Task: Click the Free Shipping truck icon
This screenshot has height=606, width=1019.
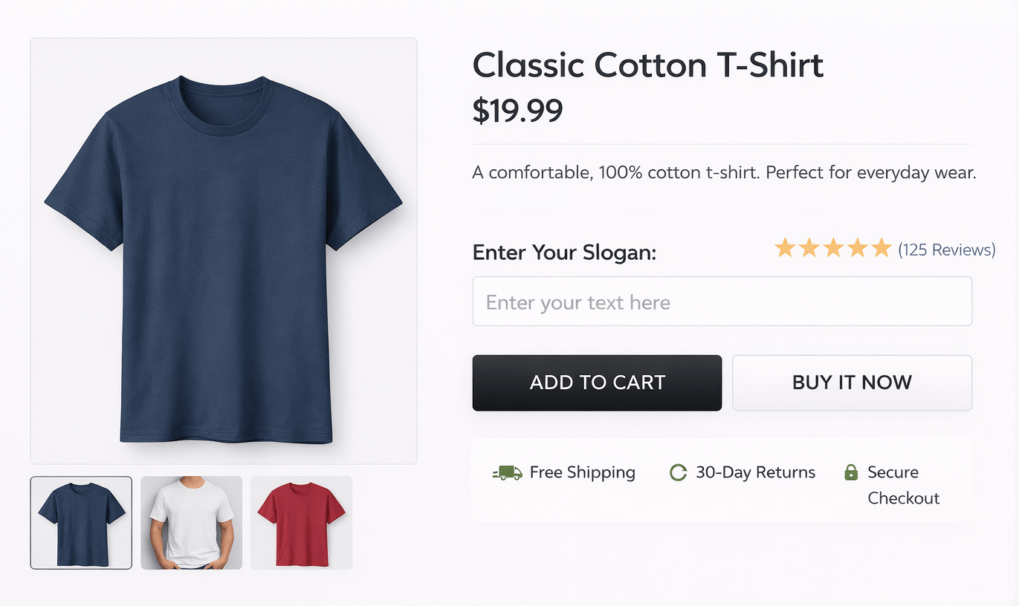Action: click(x=506, y=472)
